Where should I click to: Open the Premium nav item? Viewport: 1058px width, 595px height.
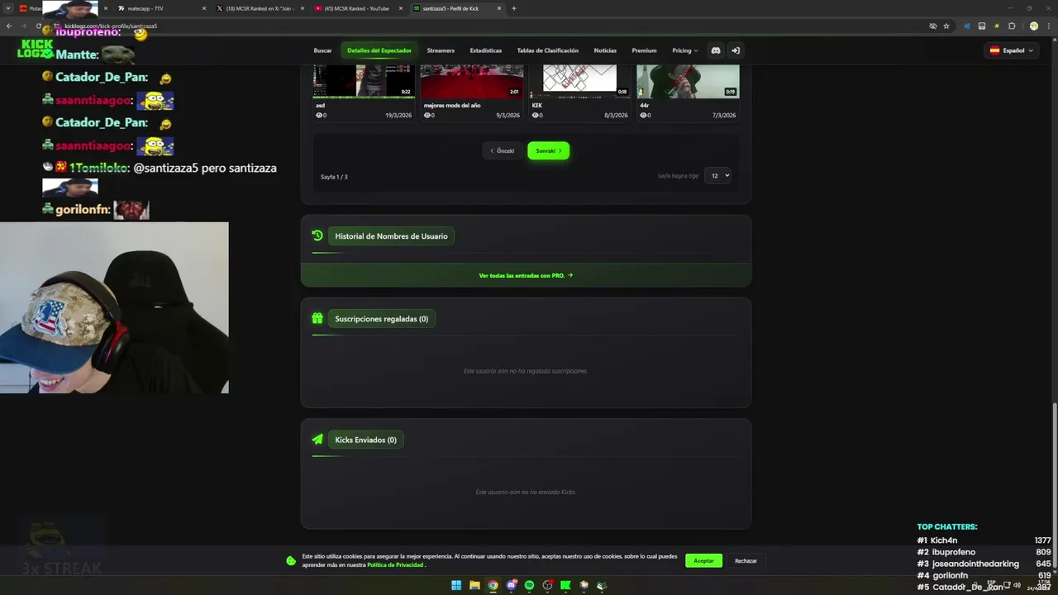click(644, 50)
